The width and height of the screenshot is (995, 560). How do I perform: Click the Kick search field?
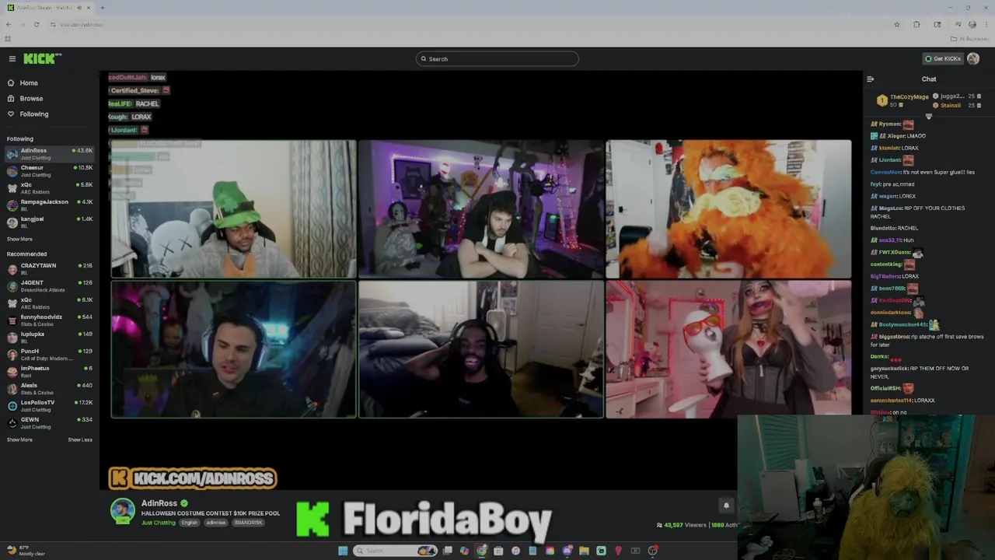pos(497,59)
